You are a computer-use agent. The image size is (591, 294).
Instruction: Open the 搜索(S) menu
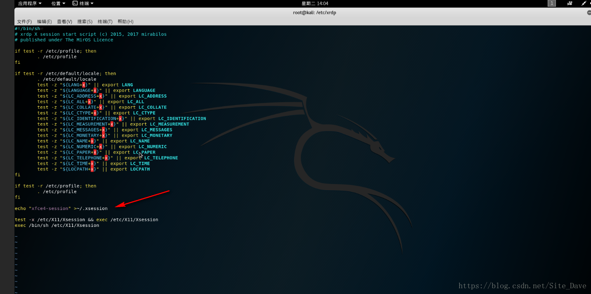click(85, 21)
